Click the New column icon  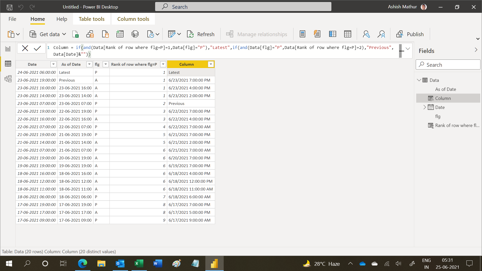tap(333, 34)
